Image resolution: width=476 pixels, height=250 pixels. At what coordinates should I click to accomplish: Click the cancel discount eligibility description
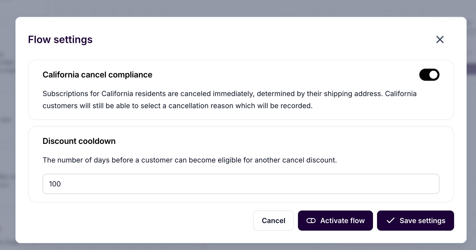[x=190, y=160]
